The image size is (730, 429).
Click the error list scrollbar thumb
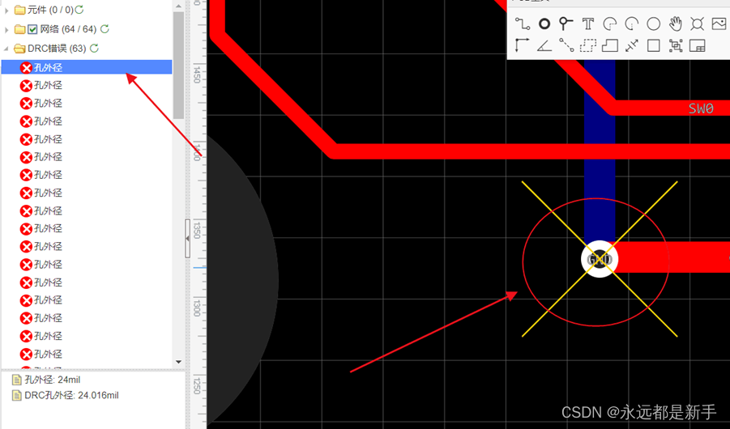(178, 65)
